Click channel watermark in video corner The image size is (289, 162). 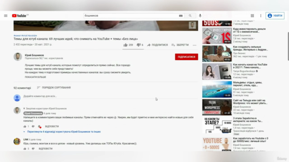192,25
